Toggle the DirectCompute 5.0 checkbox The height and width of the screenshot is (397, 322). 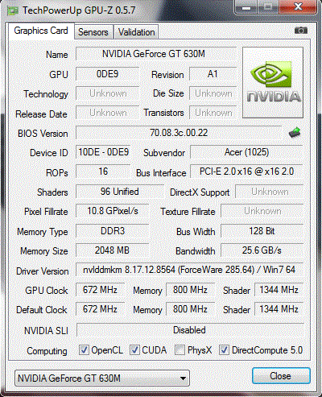[224, 350]
